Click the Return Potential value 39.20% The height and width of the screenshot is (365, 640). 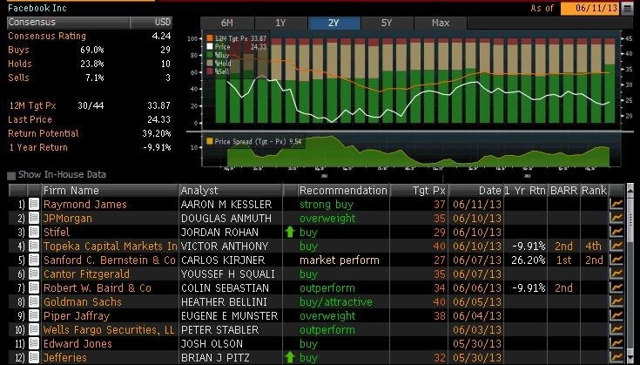pos(157,133)
